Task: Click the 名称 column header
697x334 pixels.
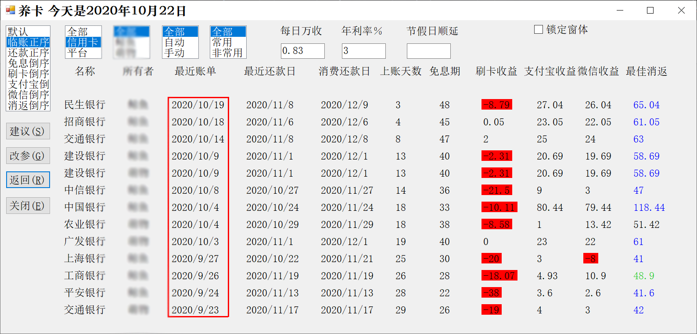Action: [x=85, y=71]
